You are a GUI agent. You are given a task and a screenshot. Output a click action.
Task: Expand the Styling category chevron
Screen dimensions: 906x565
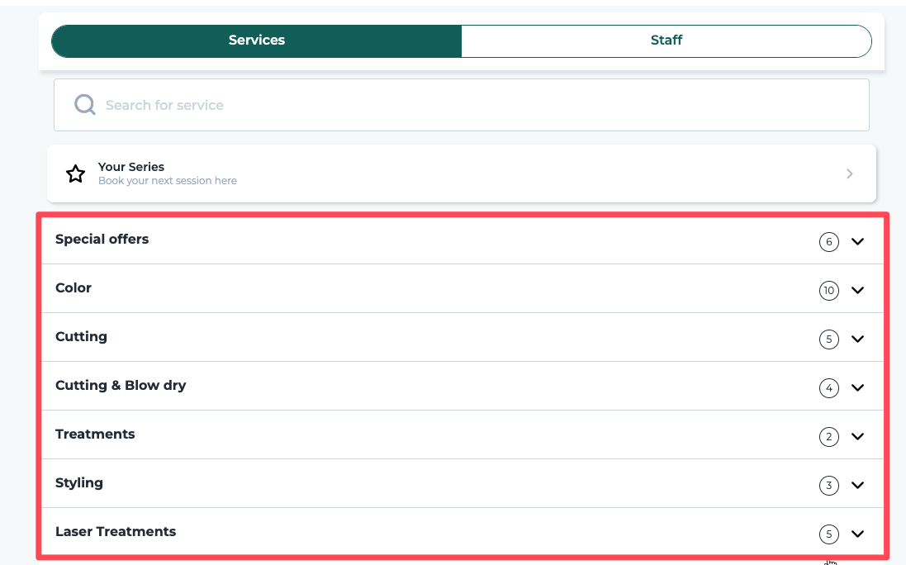(x=857, y=485)
